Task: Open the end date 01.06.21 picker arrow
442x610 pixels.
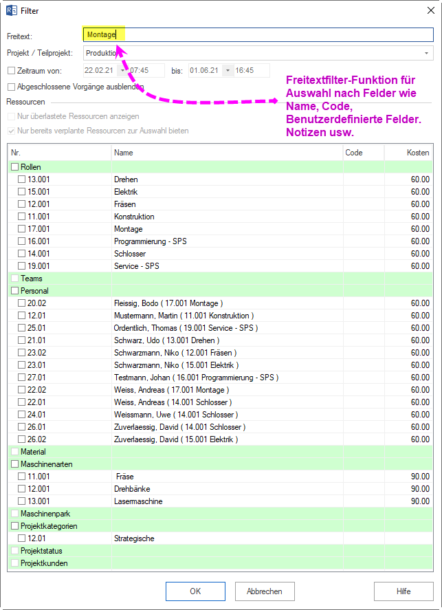Action: pos(228,71)
